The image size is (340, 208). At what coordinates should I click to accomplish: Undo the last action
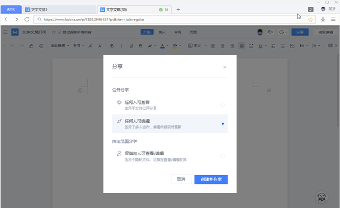click(x=12, y=46)
